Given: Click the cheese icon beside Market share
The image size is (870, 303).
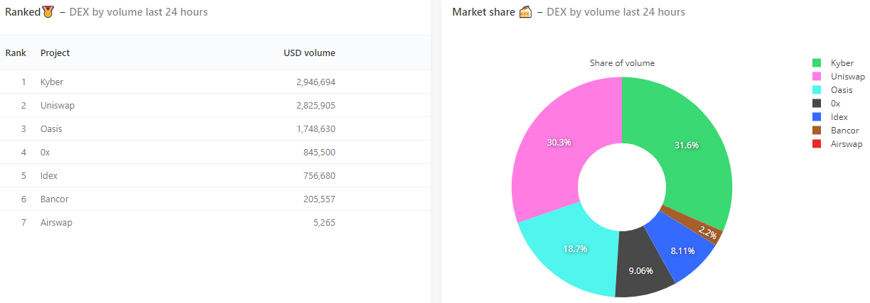Looking at the screenshot, I should [525, 12].
